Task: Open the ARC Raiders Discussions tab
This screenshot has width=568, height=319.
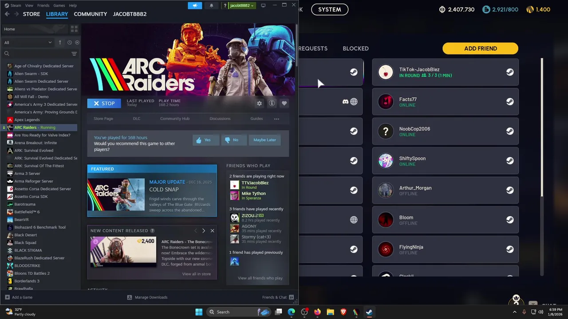Action: point(220,119)
